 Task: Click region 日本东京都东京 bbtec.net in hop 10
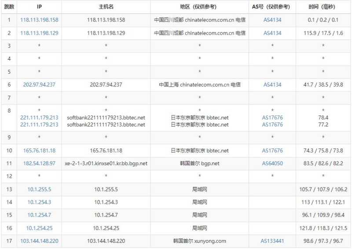200,151
